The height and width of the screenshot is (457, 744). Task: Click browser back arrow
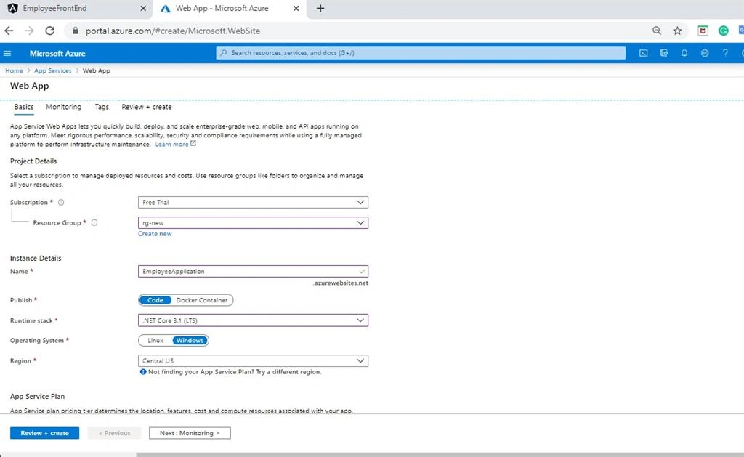pos(9,31)
